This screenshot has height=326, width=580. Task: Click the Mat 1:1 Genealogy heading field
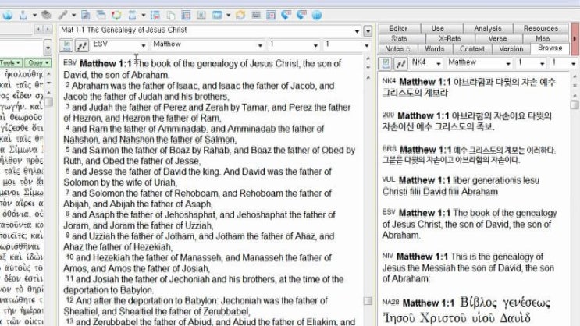pyautogui.click(x=209, y=30)
